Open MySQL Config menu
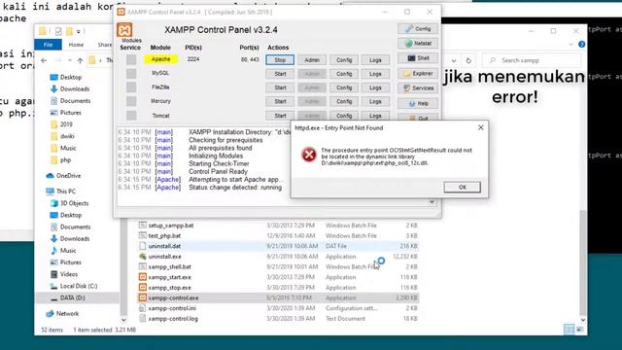 click(344, 74)
